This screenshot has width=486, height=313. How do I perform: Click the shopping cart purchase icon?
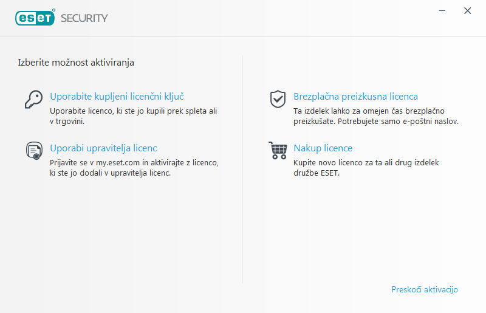pyautogui.click(x=277, y=150)
